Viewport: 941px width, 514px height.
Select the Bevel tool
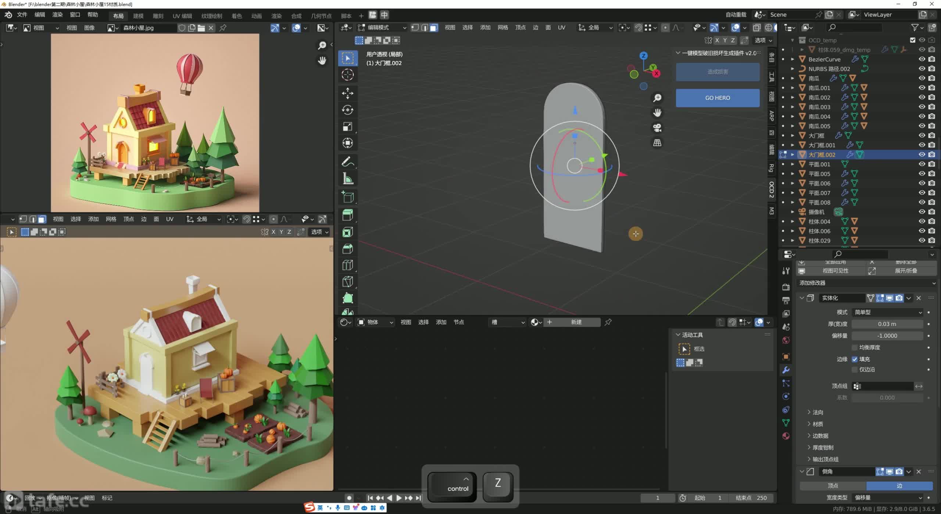pos(347,249)
